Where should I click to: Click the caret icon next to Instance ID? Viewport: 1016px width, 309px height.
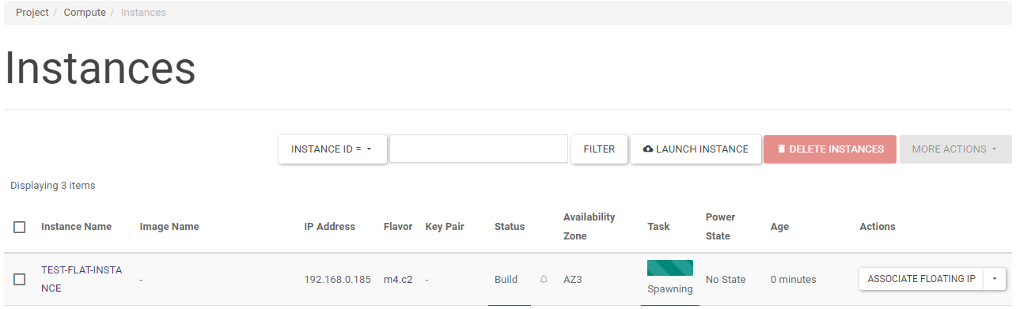pyautogui.click(x=370, y=149)
